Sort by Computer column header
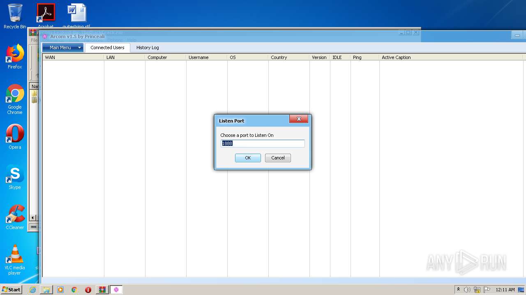The width and height of the screenshot is (526, 295). (166, 57)
